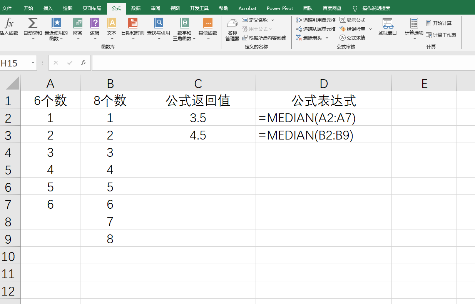Click Create from Selection (根据所选内容创建)
475x304 pixels.
click(x=264, y=38)
